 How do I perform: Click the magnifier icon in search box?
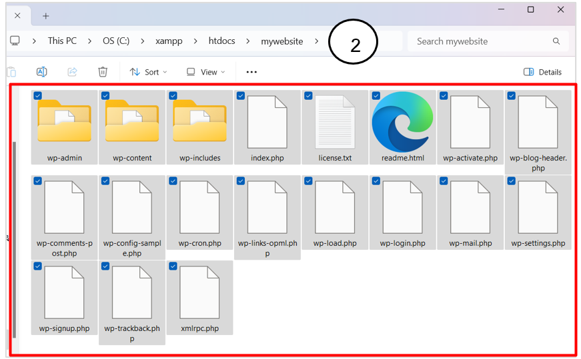(556, 41)
